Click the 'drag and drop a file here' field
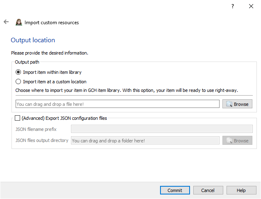This screenshot has width=261, height=199. [117, 104]
